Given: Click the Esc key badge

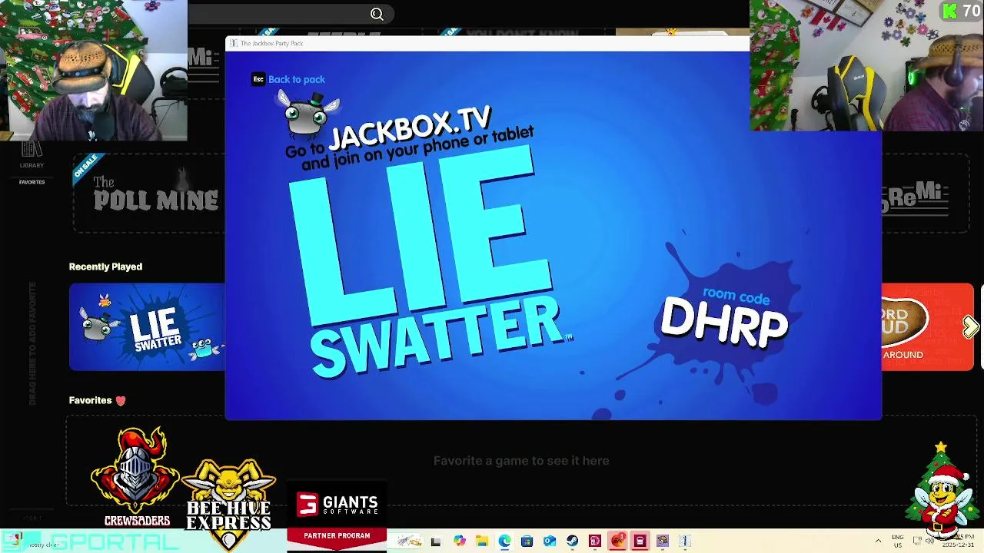Looking at the screenshot, I should 258,79.
